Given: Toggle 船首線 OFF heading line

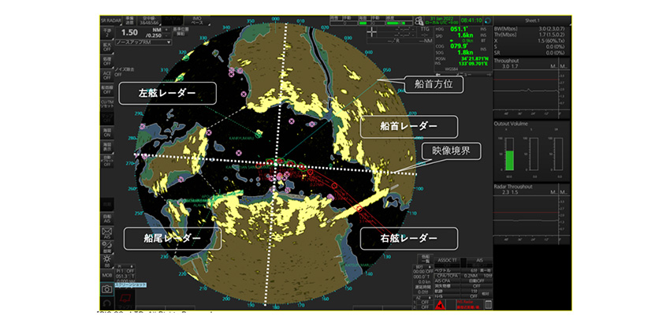Looking at the screenshot, I should tap(107, 89).
